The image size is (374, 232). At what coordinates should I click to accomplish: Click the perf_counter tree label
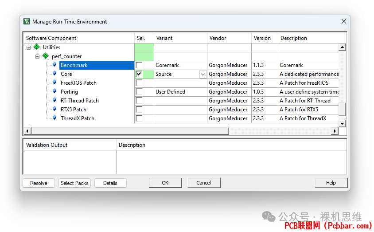pos(67,56)
